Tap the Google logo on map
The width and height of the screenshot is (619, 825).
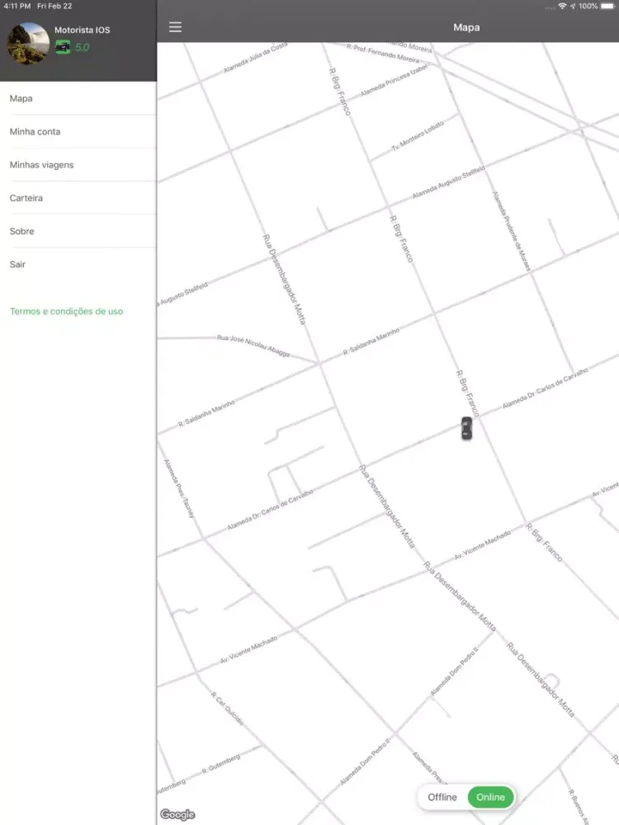click(177, 814)
